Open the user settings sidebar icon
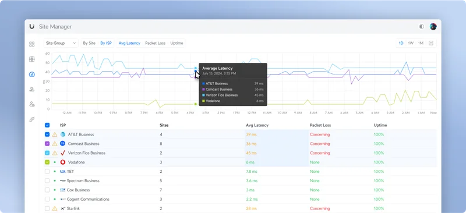The height and width of the screenshot is (213, 466). (x=32, y=104)
